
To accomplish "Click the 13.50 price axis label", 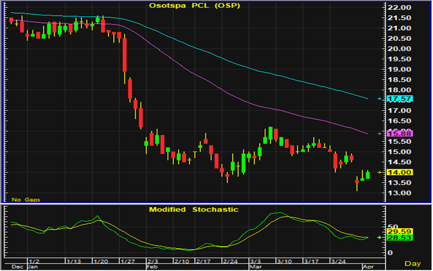I will coord(399,183).
